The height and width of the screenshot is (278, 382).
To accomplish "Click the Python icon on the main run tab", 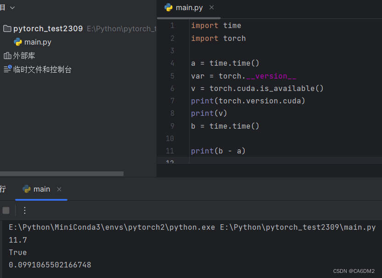I will click(27, 189).
